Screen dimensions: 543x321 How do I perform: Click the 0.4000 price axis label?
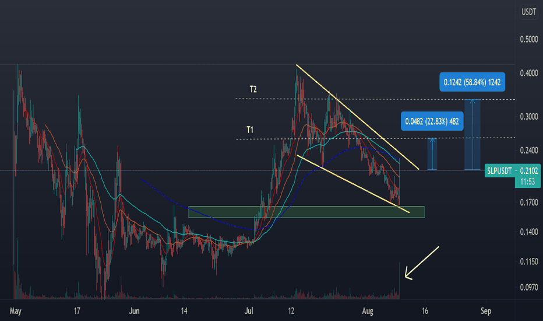point(529,73)
